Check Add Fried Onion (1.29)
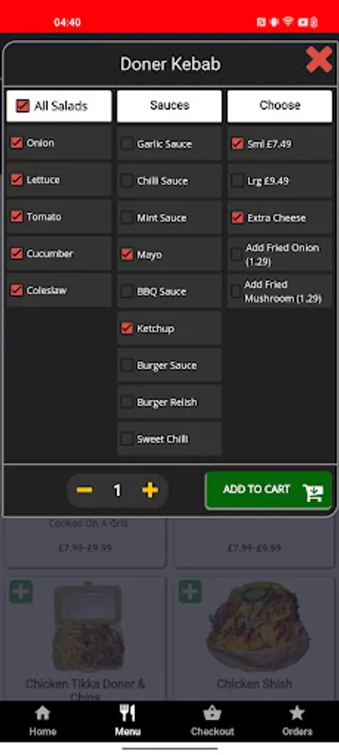This screenshot has height=755, width=339. tap(237, 254)
